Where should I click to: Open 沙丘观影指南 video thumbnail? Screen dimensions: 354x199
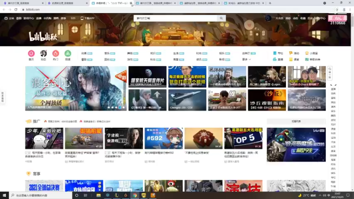(267, 100)
